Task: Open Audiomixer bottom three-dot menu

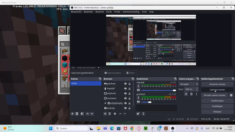Action: (x=143, y=114)
